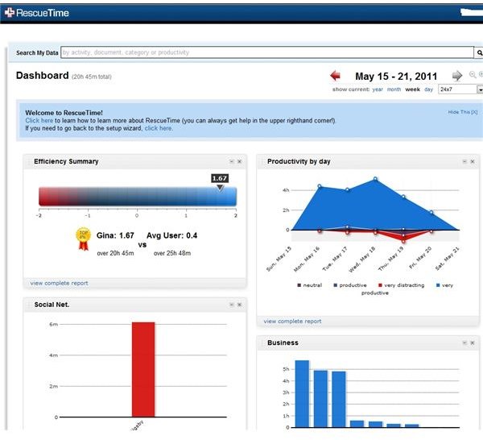Click the Dashboard heading

[42, 76]
